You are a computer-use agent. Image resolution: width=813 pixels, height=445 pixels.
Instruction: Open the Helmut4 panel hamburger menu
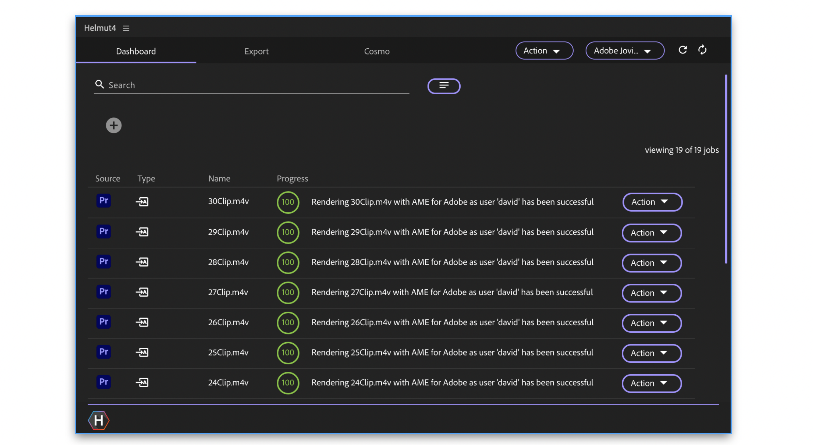(x=126, y=28)
